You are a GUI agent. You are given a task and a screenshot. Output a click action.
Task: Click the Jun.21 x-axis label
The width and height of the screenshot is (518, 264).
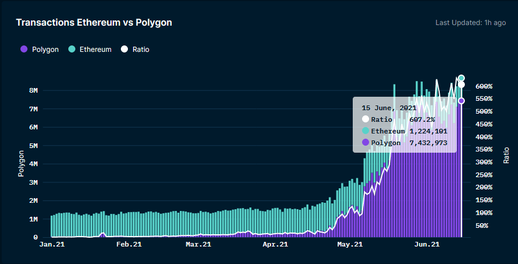coord(426,245)
